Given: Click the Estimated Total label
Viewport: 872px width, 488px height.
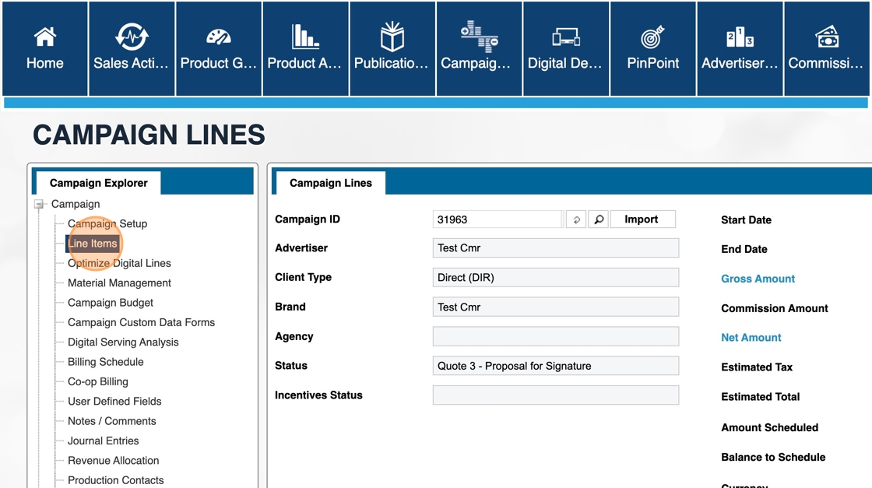Looking at the screenshot, I should (x=760, y=396).
